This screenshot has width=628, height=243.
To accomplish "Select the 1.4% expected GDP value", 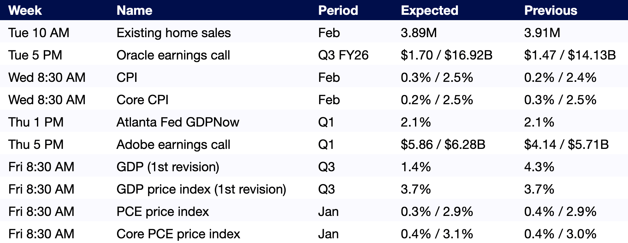I will pyautogui.click(x=416, y=167).
